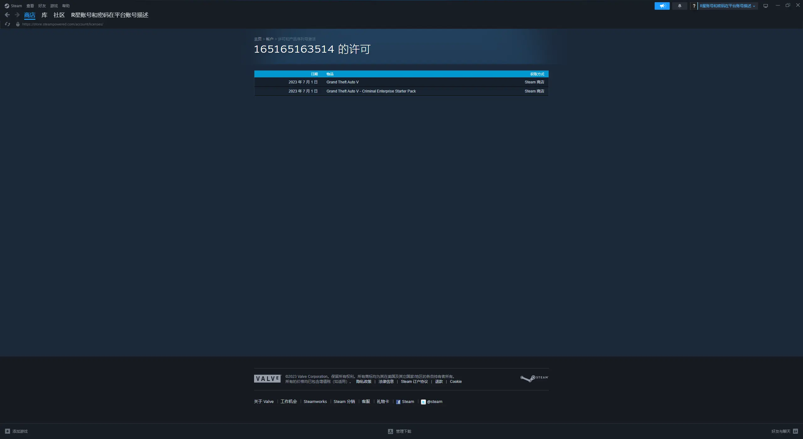The width and height of the screenshot is (803, 439).
Task: Click the 获取方式 column header
Action: [537, 74]
